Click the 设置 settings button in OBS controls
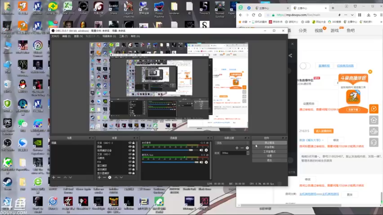Screen dimensions: 383x215 click(x=269, y=156)
